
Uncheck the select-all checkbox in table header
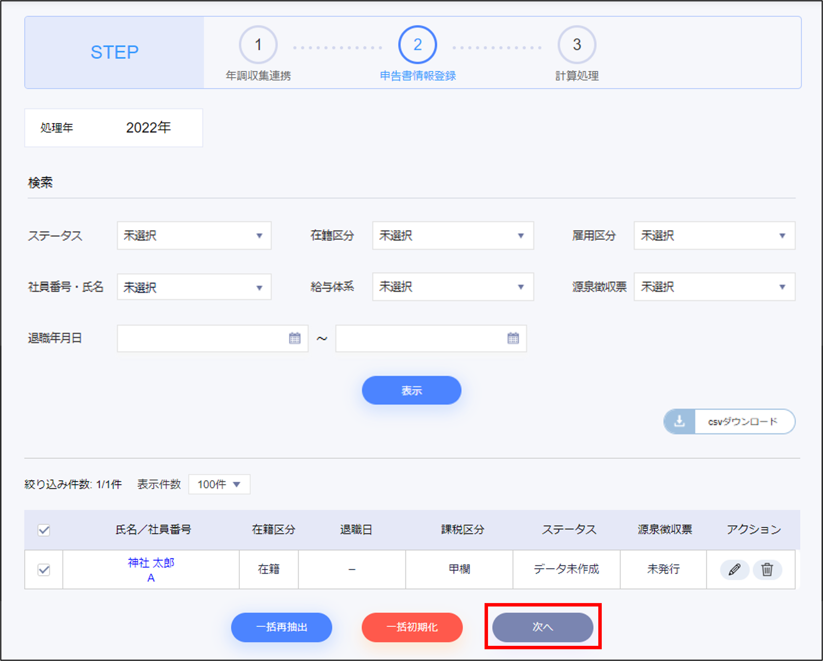tap(43, 530)
